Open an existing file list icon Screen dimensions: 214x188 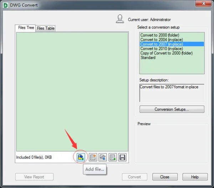[x=103, y=157]
